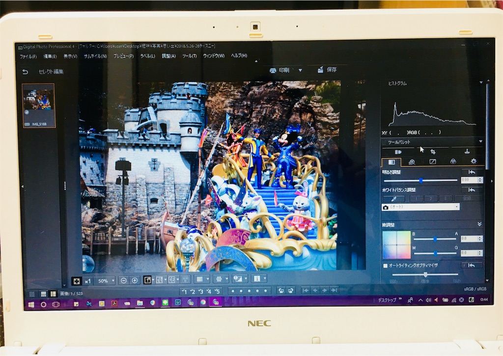Select the white balance eyedropper tool
Screen dimensions: 503x356
coord(393,199)
